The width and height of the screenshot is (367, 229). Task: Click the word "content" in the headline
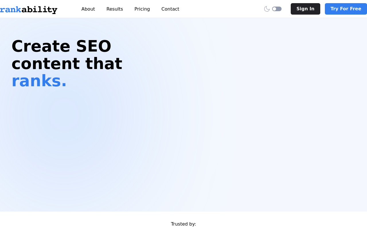46,64
